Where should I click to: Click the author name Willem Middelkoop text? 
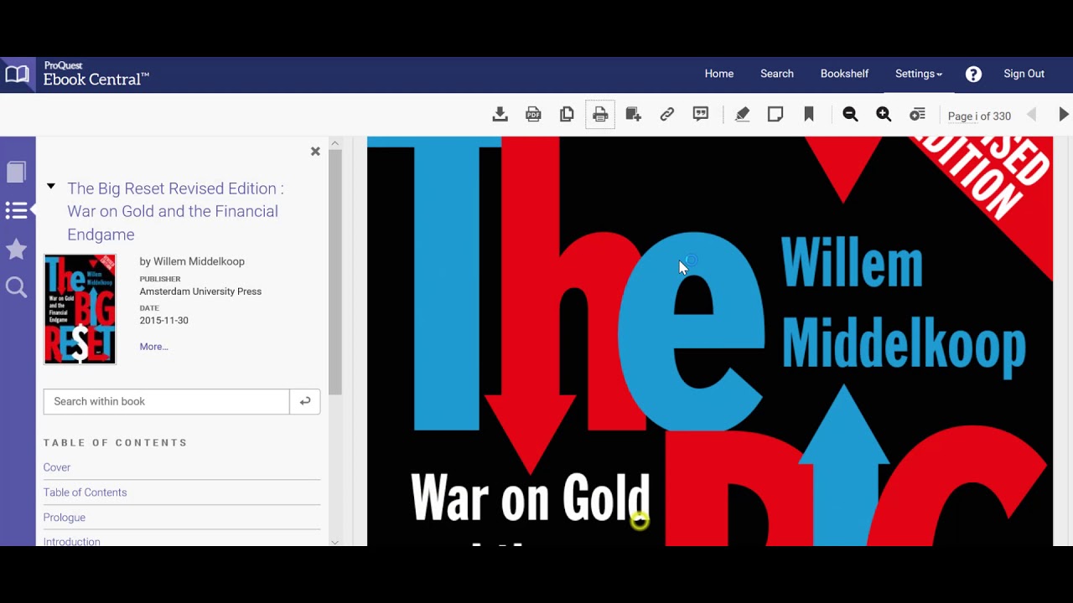(x=199, y=261)
